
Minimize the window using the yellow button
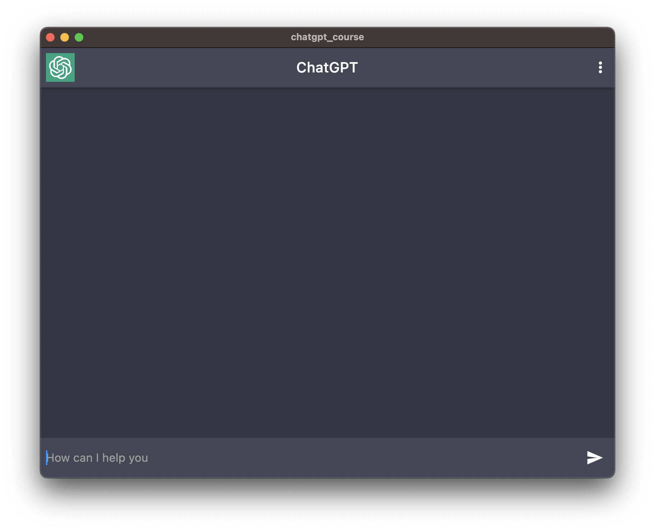click(x=65, y=37)
